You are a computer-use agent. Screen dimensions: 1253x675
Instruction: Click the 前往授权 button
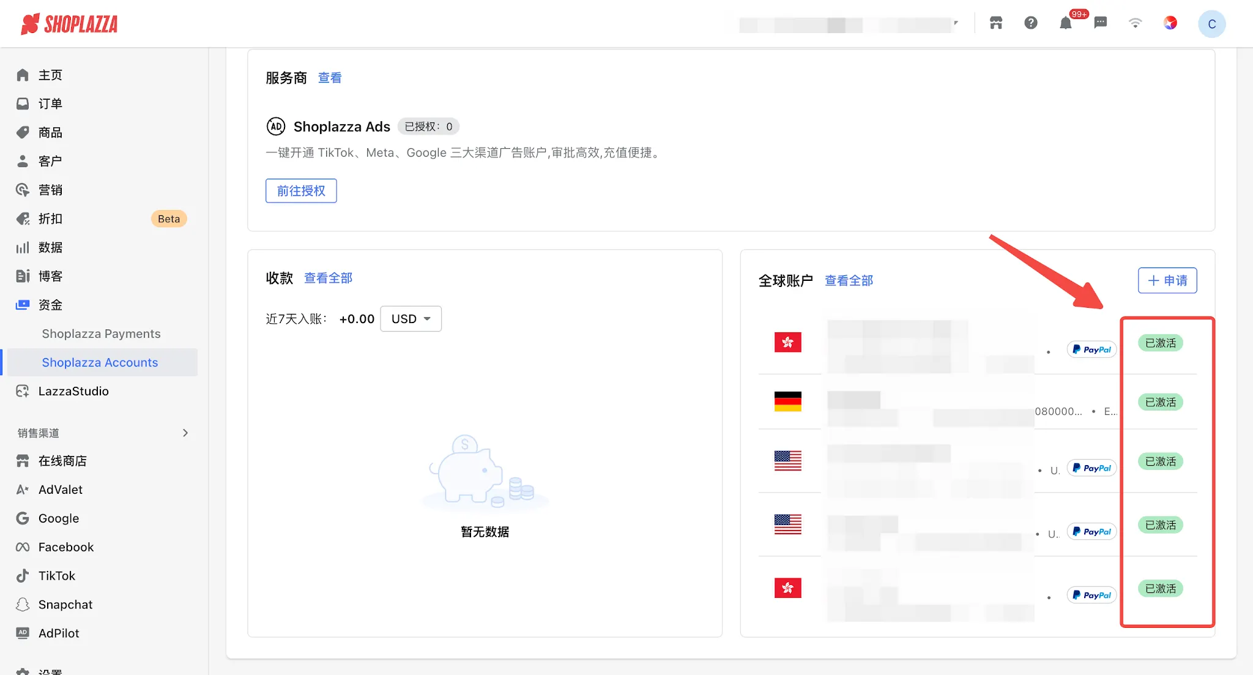coord(301,191)
